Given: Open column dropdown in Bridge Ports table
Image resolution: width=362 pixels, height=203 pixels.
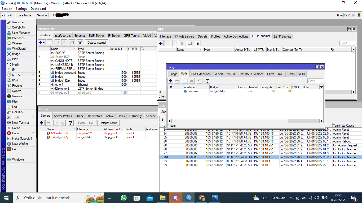Looking at the screenshot, I should [321, 87].
